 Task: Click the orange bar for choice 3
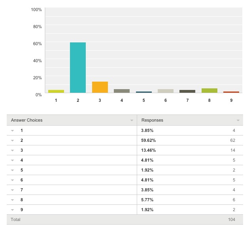pos(100,87)
